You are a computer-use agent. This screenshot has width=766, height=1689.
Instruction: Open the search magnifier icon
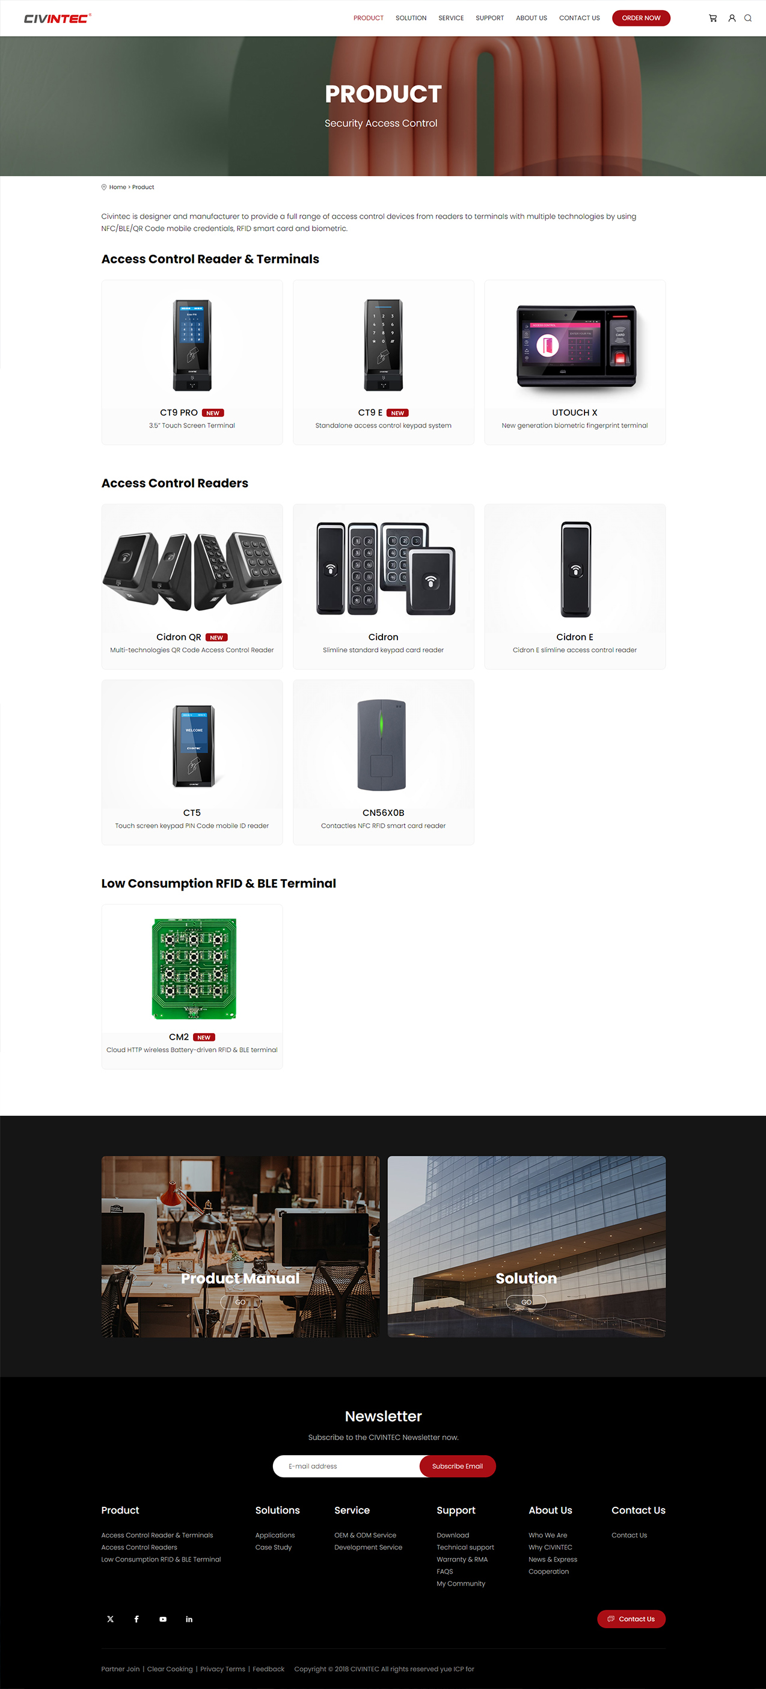[747, 19]
